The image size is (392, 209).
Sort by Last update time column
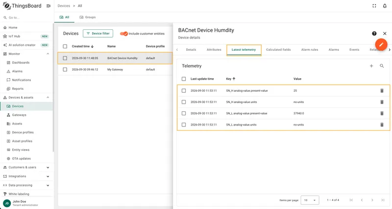pyautogui.click(x=202, y=79)
